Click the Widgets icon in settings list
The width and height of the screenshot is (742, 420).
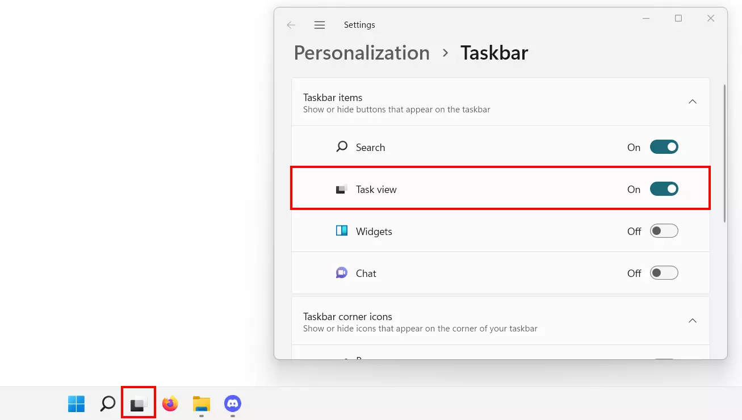point(342,231)
